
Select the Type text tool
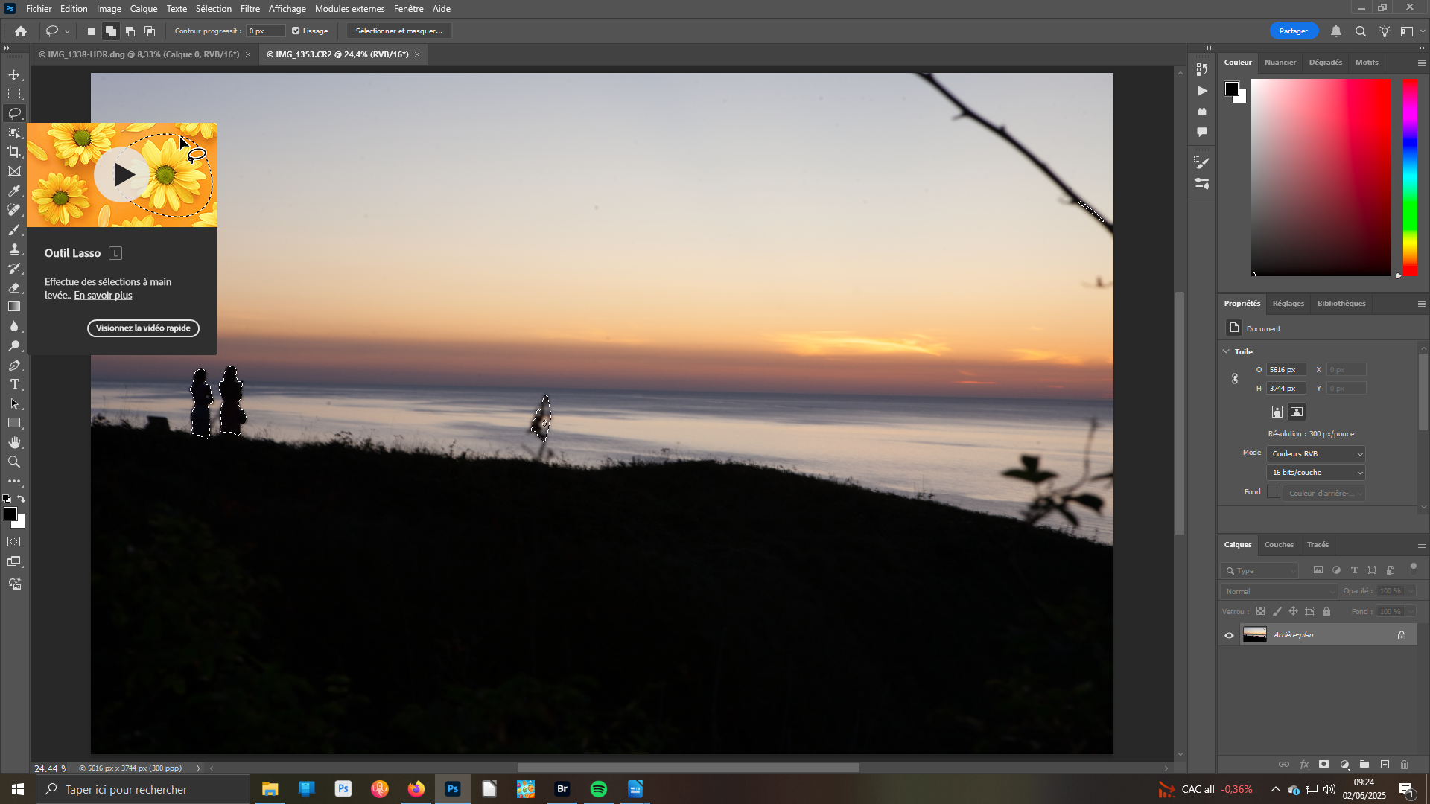pyautogui.click(x=14, y=385)
